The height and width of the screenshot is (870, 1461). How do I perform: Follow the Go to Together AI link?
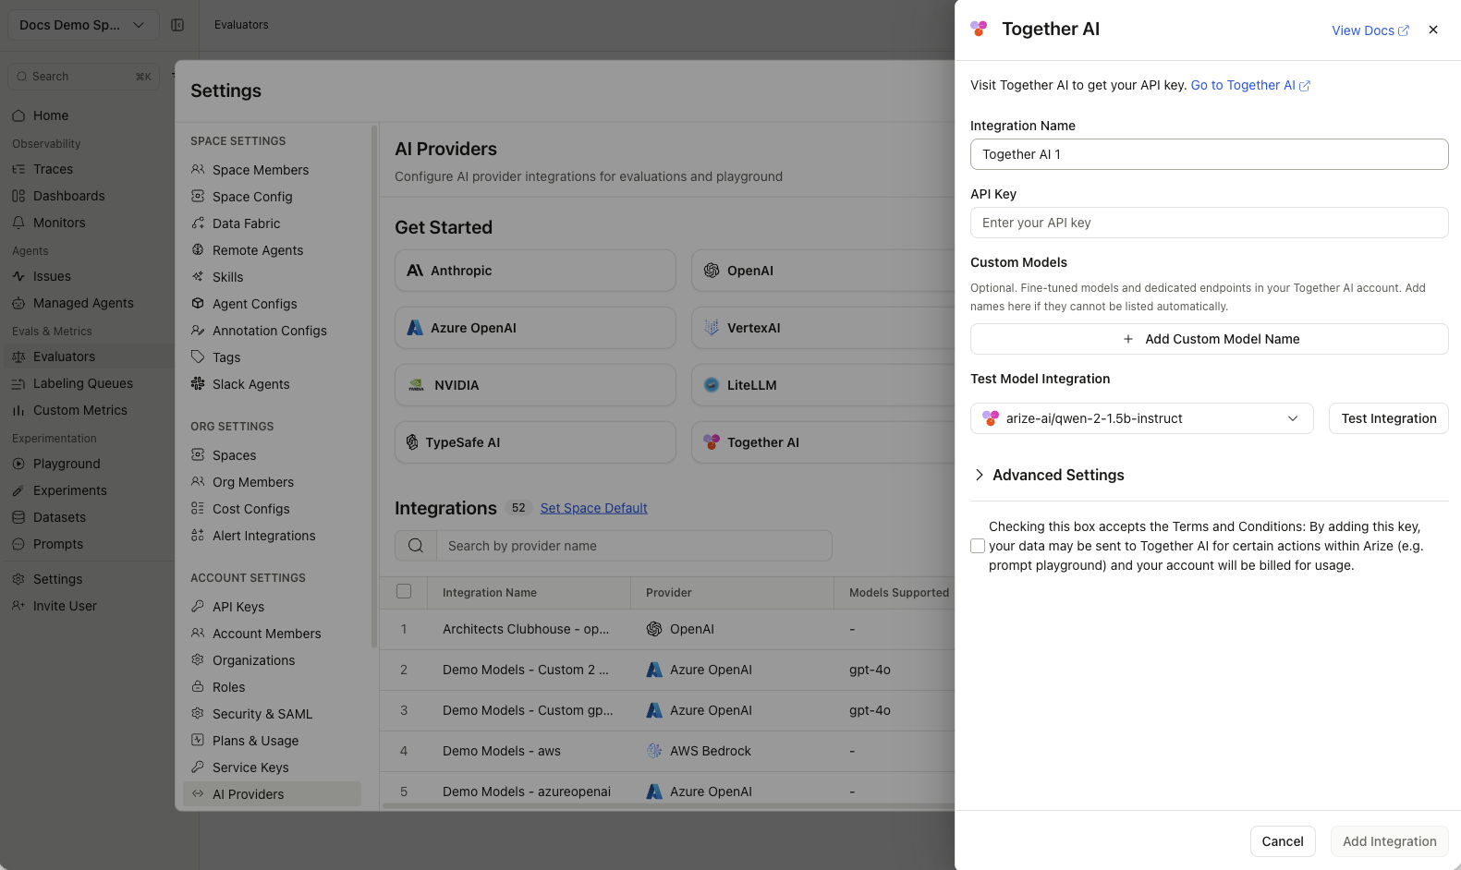point(1250,85)
